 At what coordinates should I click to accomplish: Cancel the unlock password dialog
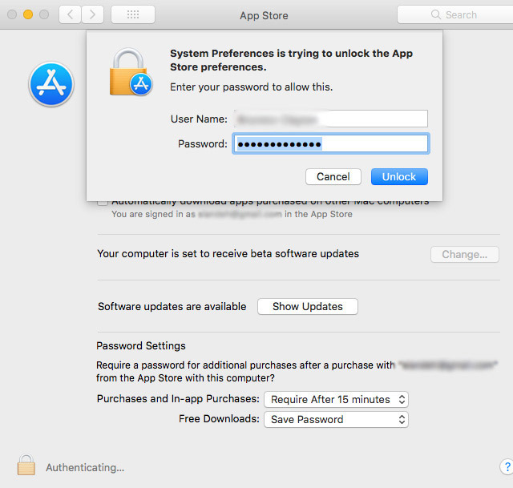click(x=333, y=177)
